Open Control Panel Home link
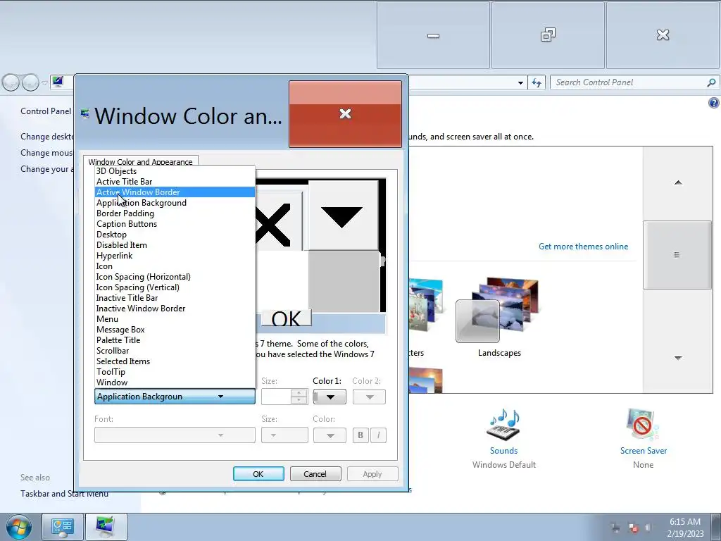This screenshot has height=541, width=721. [46, 111]
